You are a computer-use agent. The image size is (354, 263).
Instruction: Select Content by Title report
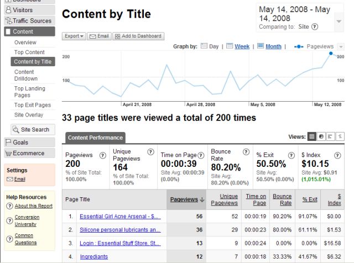point(33,61)
